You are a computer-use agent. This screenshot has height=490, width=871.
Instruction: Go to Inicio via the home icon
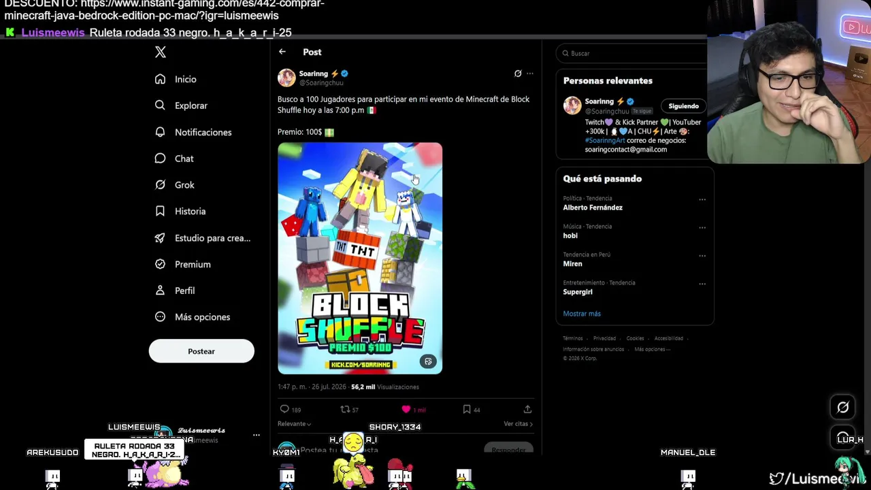point(160,79)
